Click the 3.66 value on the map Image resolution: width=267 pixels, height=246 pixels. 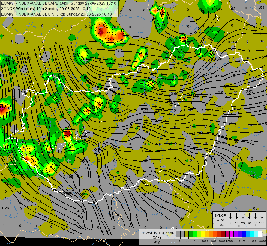(x=175, y=93)
